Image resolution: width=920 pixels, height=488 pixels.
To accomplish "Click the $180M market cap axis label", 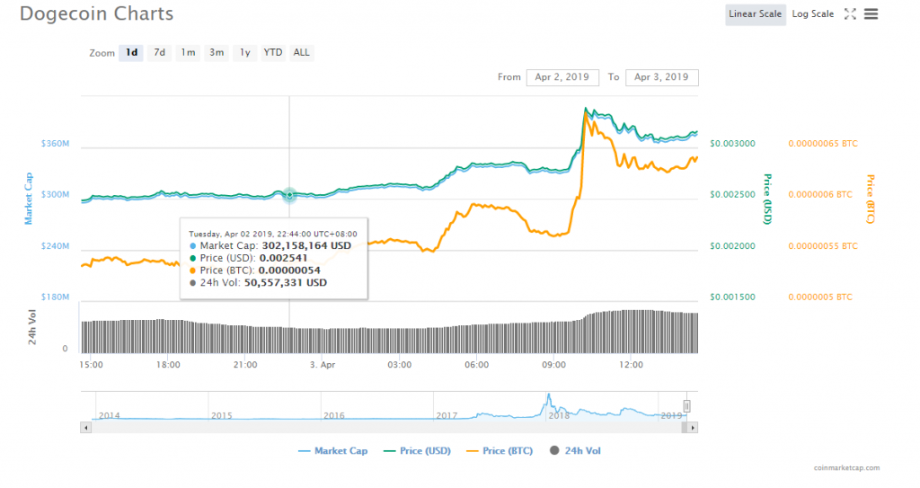I will pyautogui.click(x=55, y=297).
